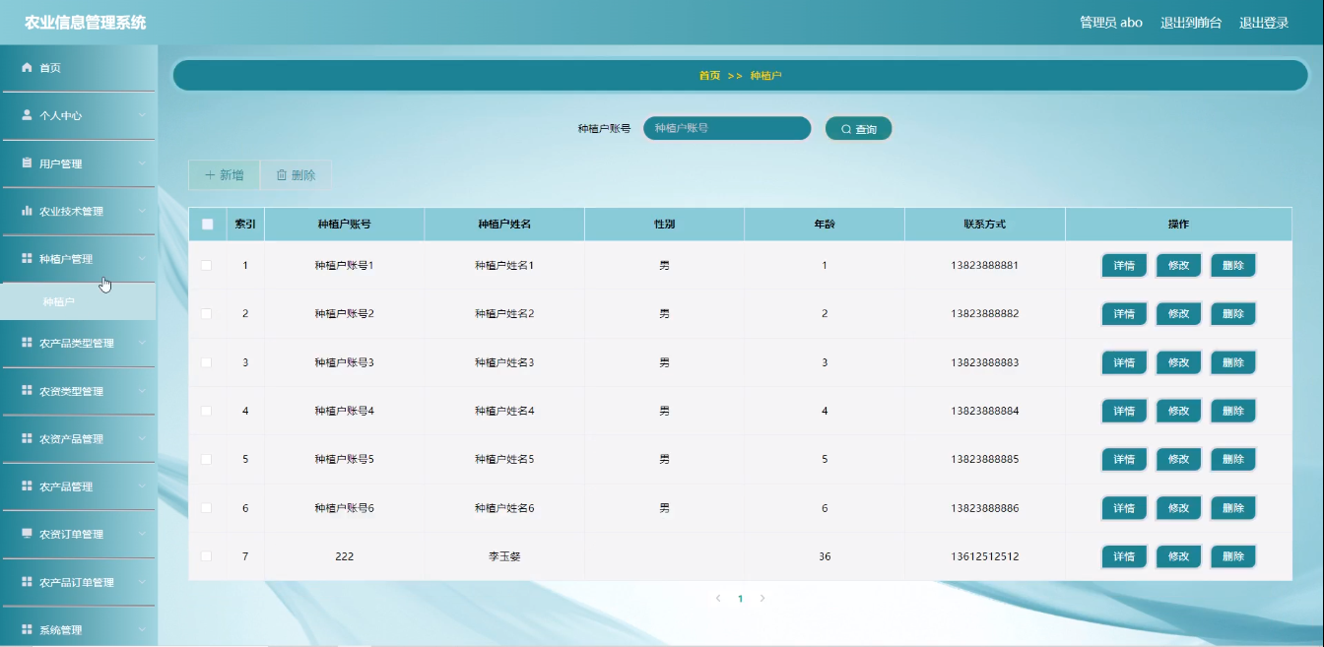Click the clipboard icon for 用户管理
Viewport: 1324px width, 647px height.
pyautogui.click(x=28, y=163)
